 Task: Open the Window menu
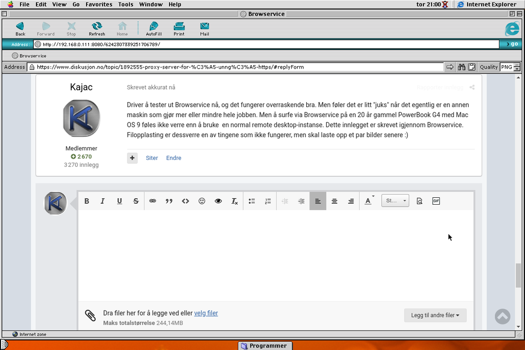151,4
